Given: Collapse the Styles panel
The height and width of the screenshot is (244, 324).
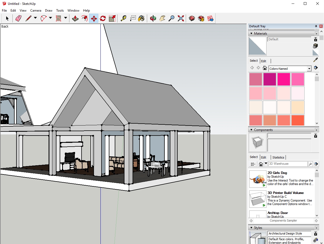Looking at the screenshot, I should tap(251, 228).
